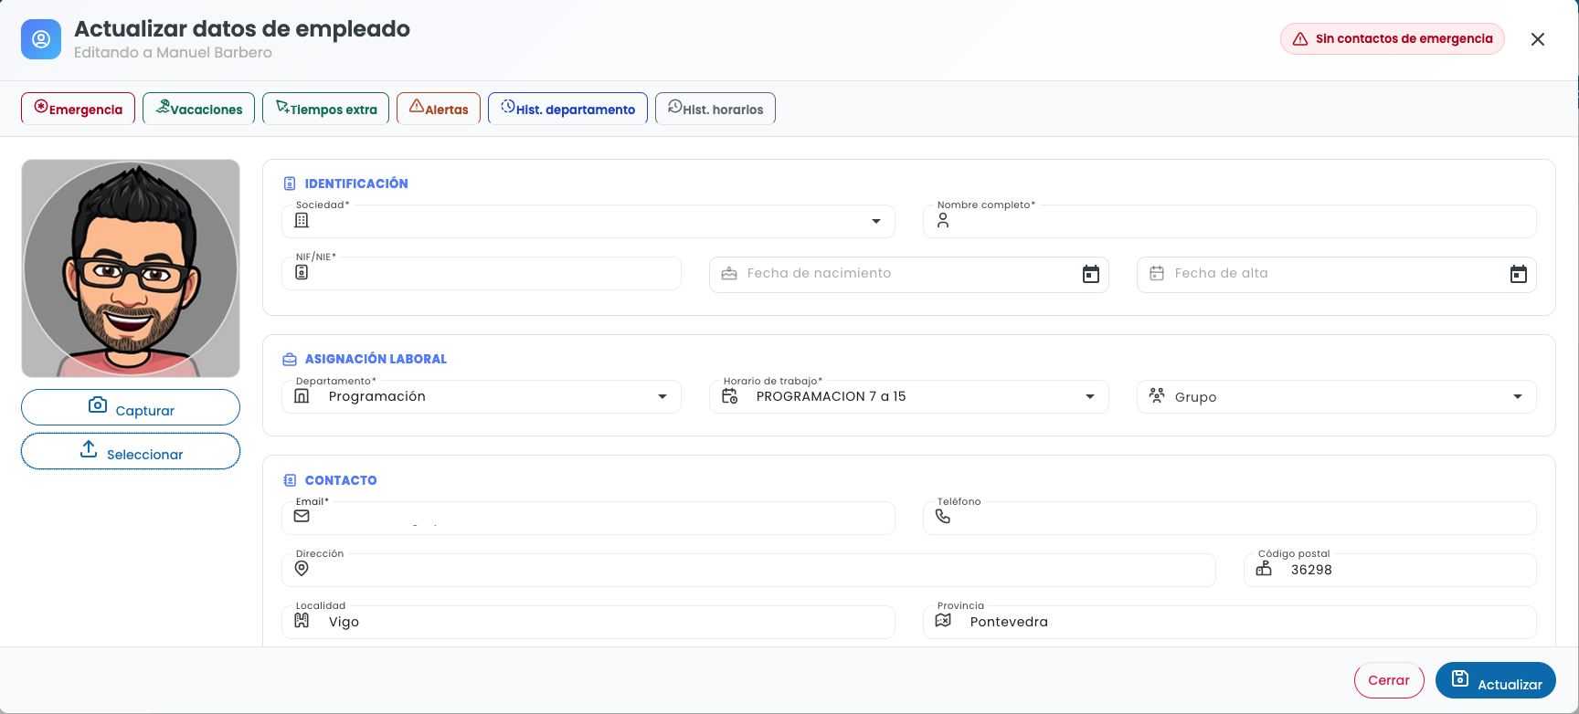The image size is (1579, 714).
Task: Click the envelope icon in Email
Action: (x=302, y=516)
